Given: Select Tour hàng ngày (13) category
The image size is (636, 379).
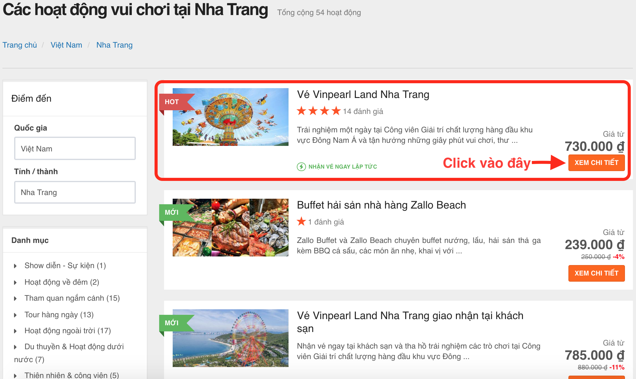Looking at the screenshot, I should 59,315.
